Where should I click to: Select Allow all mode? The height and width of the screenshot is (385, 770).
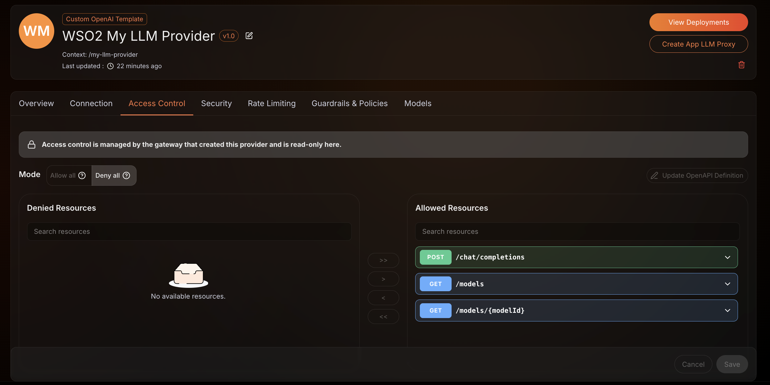coord(69,176)
